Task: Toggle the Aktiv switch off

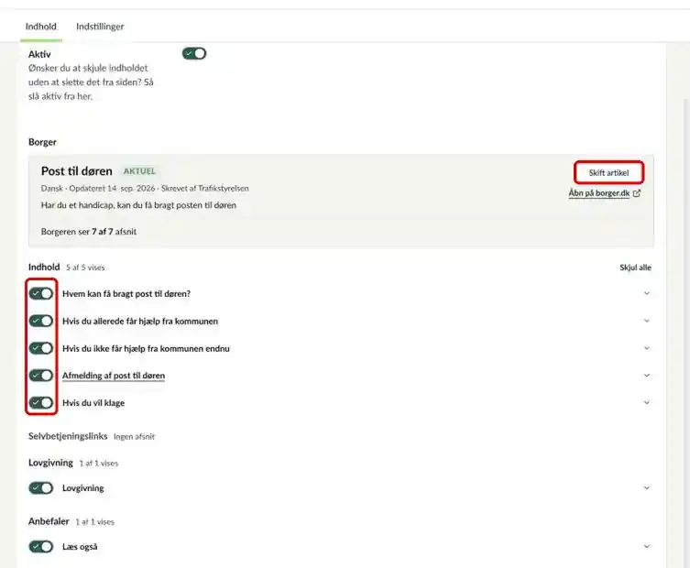Action: tap(194, 54)
